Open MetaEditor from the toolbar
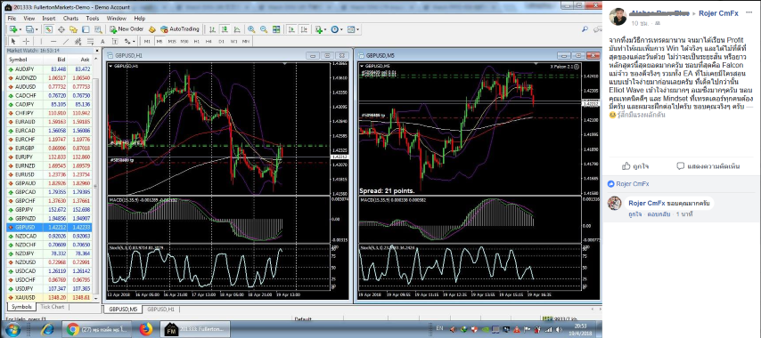This screenshot has height=338, width=761. coord(152,29)
